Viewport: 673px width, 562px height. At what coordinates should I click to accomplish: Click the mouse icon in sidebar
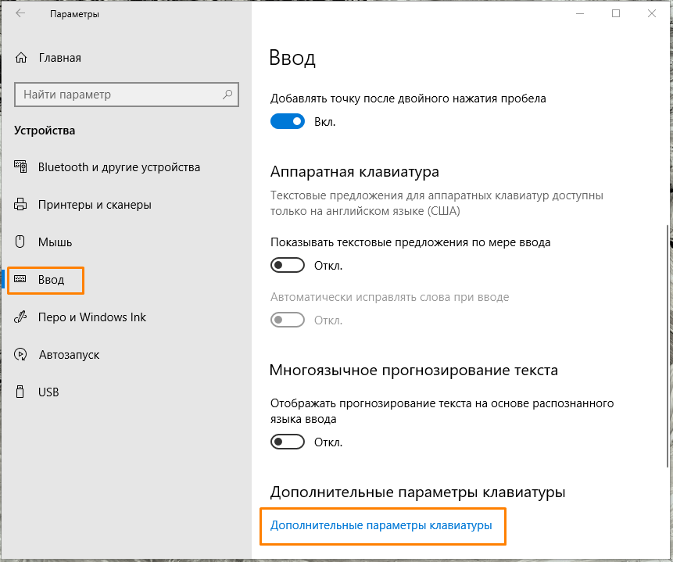click(x=21, y=242)
